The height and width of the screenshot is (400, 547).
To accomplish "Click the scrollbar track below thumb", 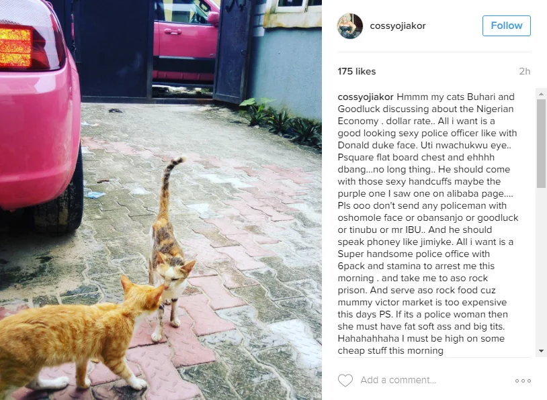I will click(541, 267).
